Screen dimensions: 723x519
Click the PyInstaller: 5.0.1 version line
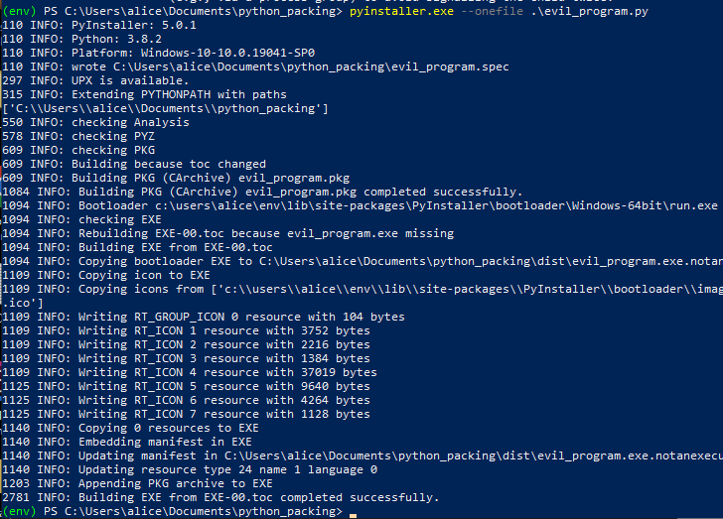[x=99, y=26]
